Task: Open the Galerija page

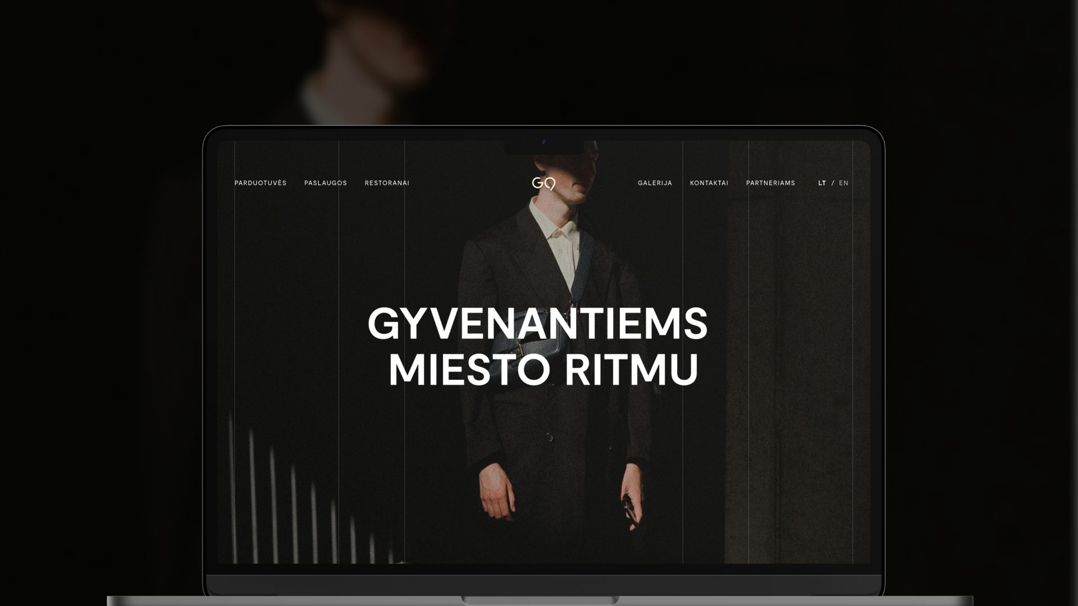Action: click(655, 183)
